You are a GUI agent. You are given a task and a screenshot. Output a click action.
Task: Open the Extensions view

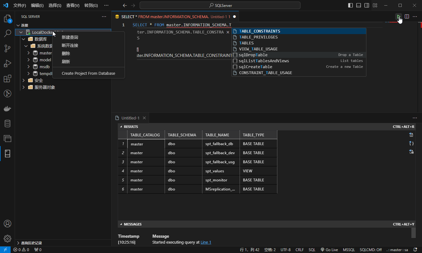coord(7,78)
